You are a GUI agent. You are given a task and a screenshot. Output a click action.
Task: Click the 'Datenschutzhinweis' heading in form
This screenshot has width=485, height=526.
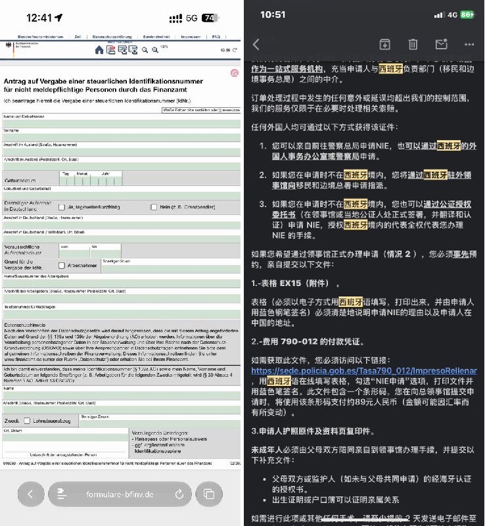24,325
